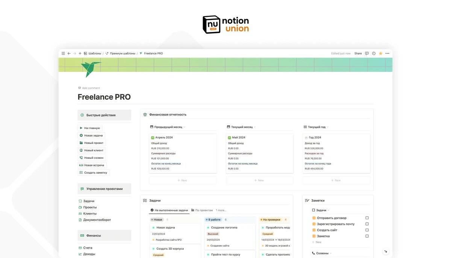451x258 pixels.
Task: Go back with the left arrow
Action: pyautogui.click(x=69, y=53)
